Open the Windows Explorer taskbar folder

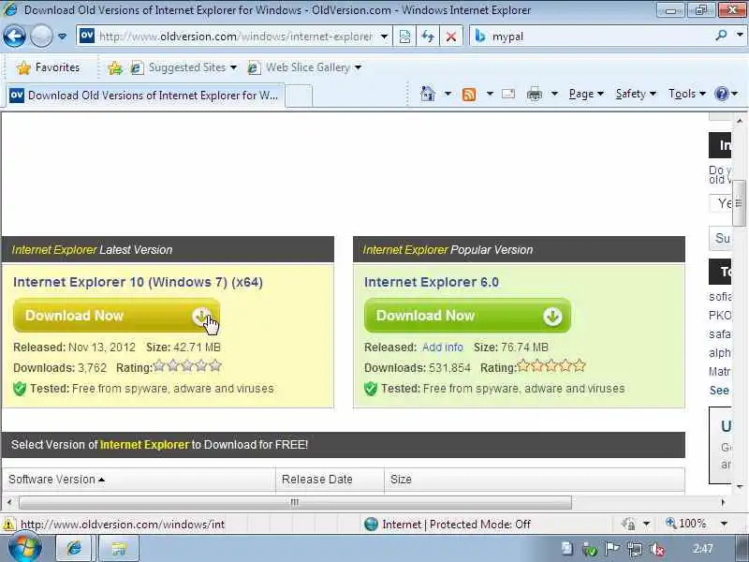click(119, 548)
